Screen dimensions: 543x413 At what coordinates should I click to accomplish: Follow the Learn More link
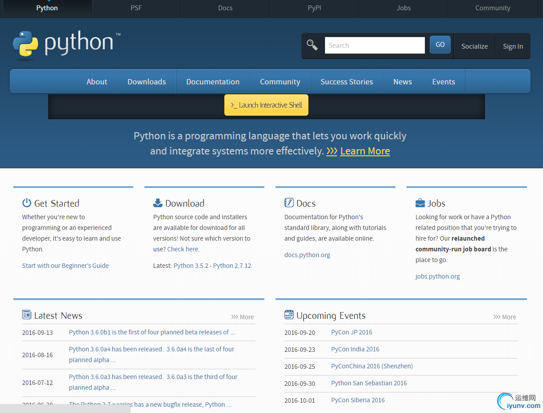point(365,151)
